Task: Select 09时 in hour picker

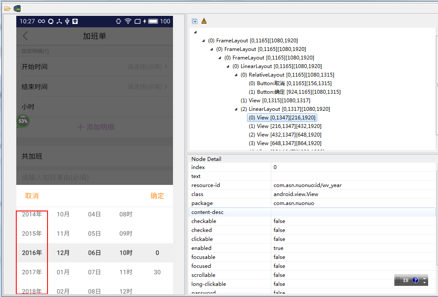Action: (x=126, y=234)
